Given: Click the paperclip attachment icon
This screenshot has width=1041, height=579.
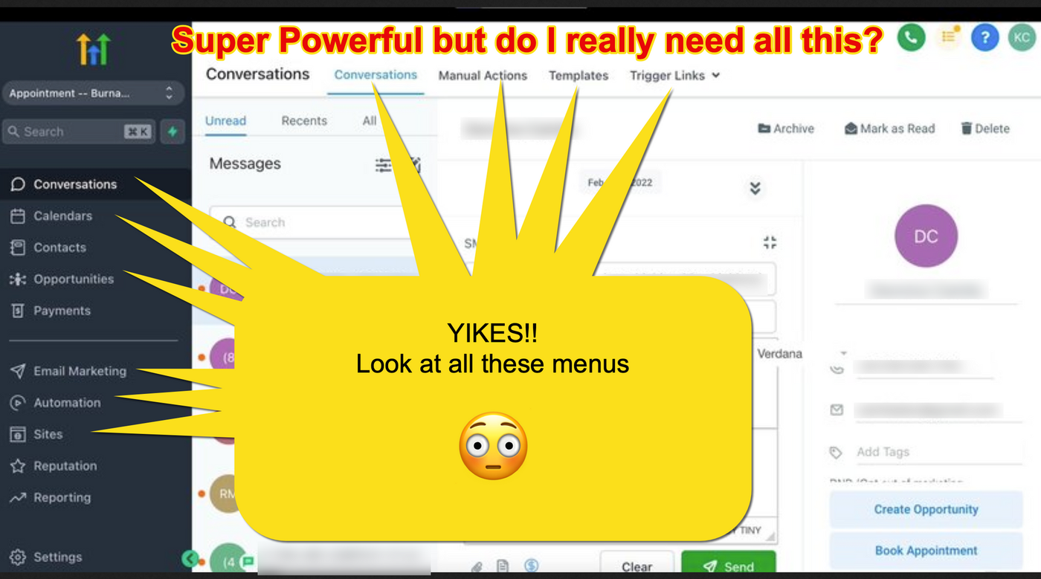Looking at the screenshot, I should click(x=477, y=567).
